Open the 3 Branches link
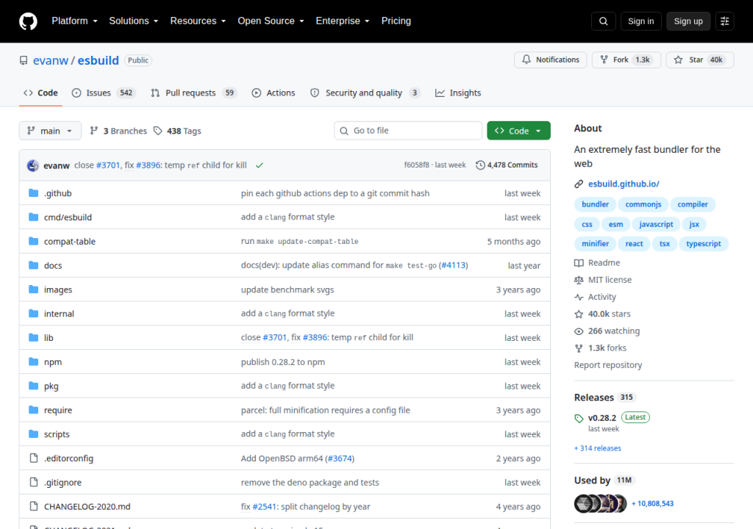Viewport: 753px width, 529px height. [x=118, y=131]
